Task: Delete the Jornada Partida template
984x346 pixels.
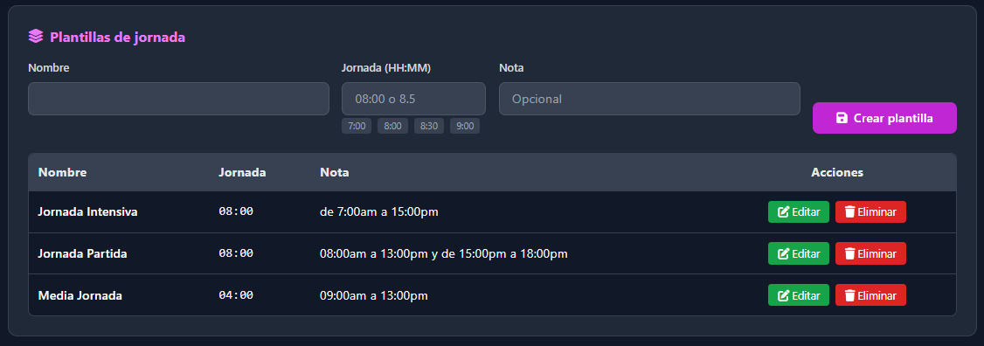Action: tap(870, 253)
